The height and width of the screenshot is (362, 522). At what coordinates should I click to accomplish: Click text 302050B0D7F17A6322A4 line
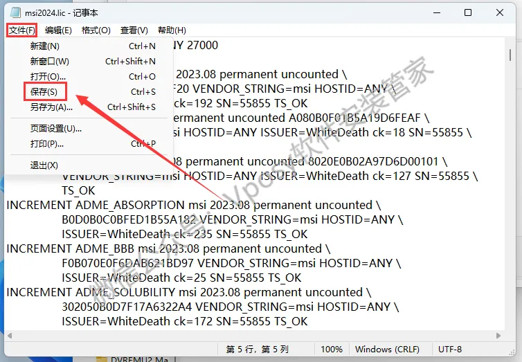[231, 307]
